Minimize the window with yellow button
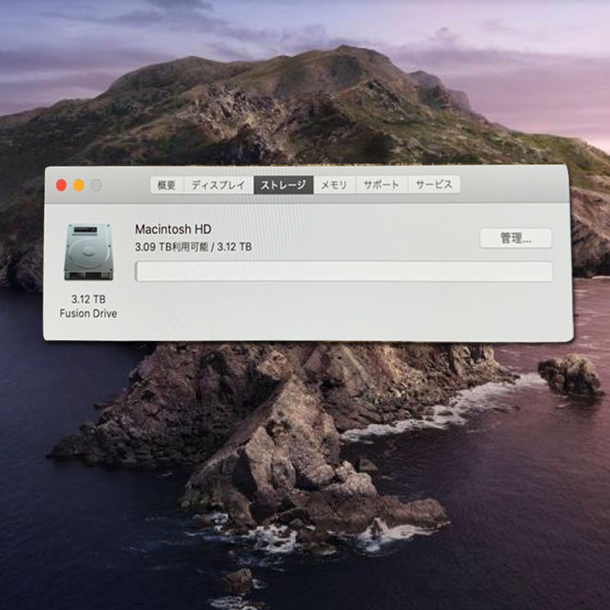Image resolution: width=610 pixels, height=610 pixels. pos(79,186)
